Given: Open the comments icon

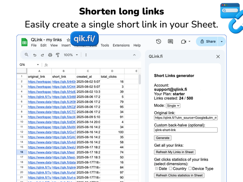Looking at the screenshot, I should (170, 41).
